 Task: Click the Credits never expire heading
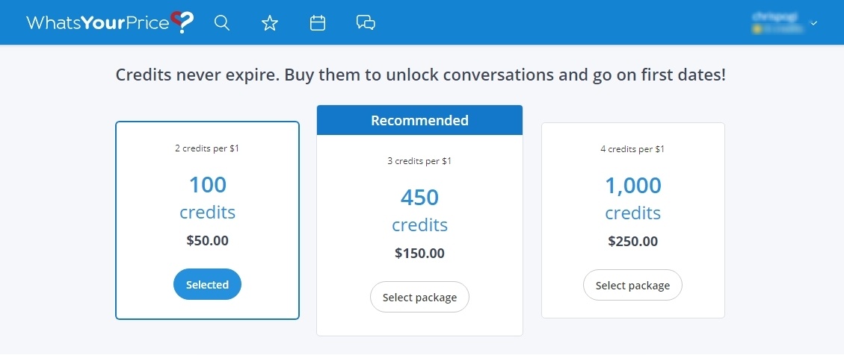tap(421, 75)
